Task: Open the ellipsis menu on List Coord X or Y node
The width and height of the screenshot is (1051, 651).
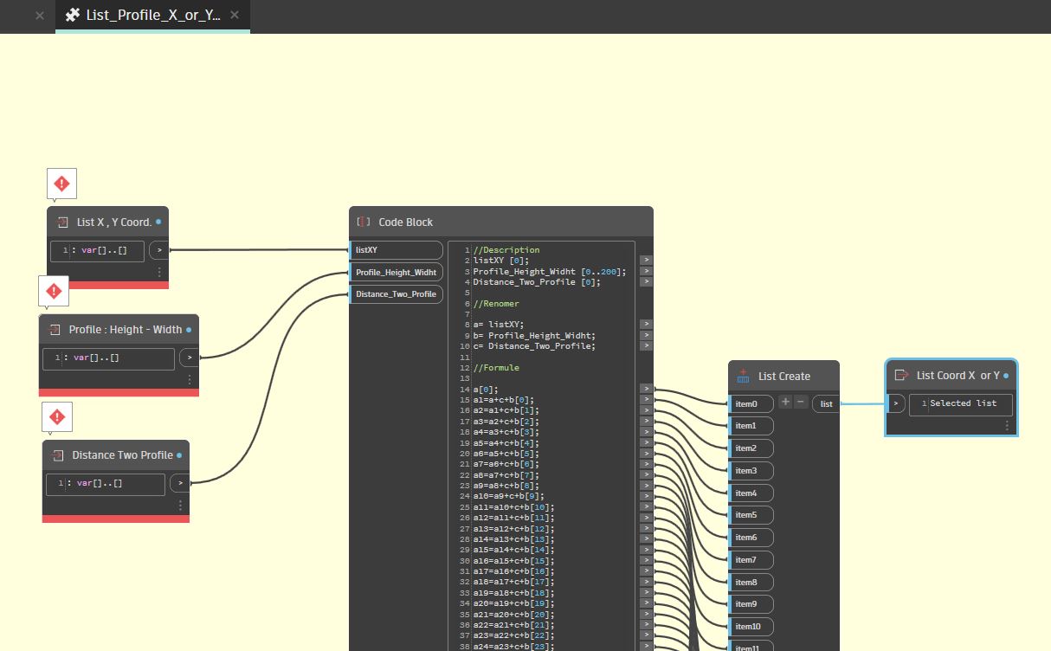Action: pos(1007,424)
